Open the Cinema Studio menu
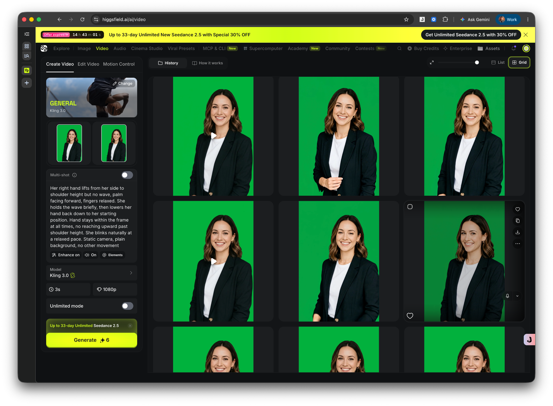The height and width of the screenshot is (406, 553). click(x=147, y=48)
